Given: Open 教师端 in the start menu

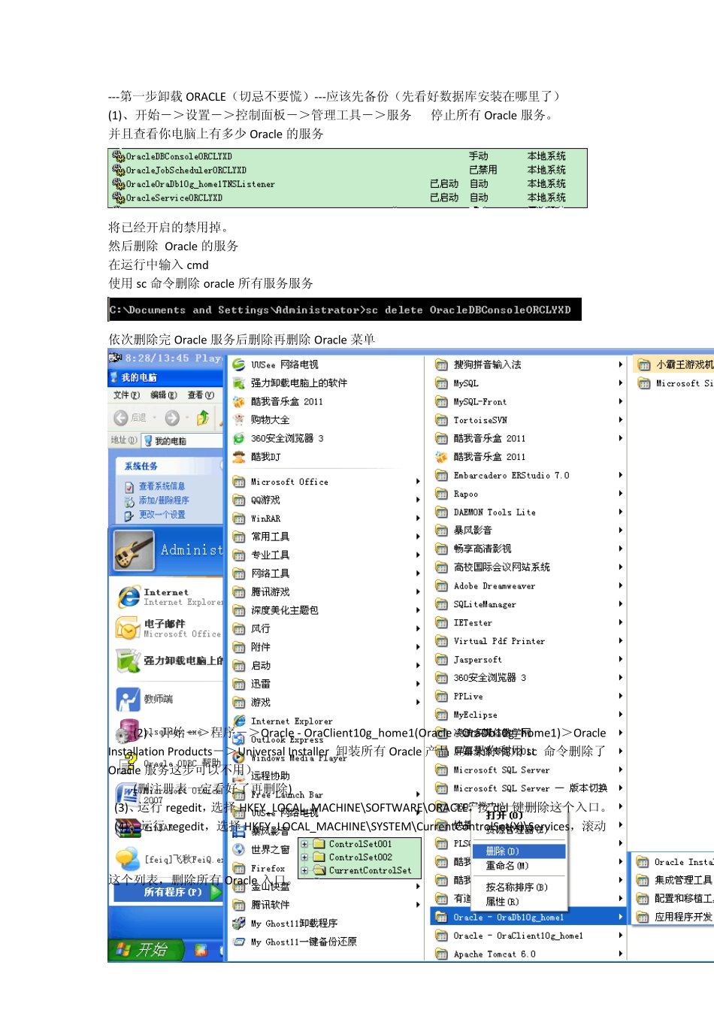Looking at the screenshot, I should (x=144, y=699).
